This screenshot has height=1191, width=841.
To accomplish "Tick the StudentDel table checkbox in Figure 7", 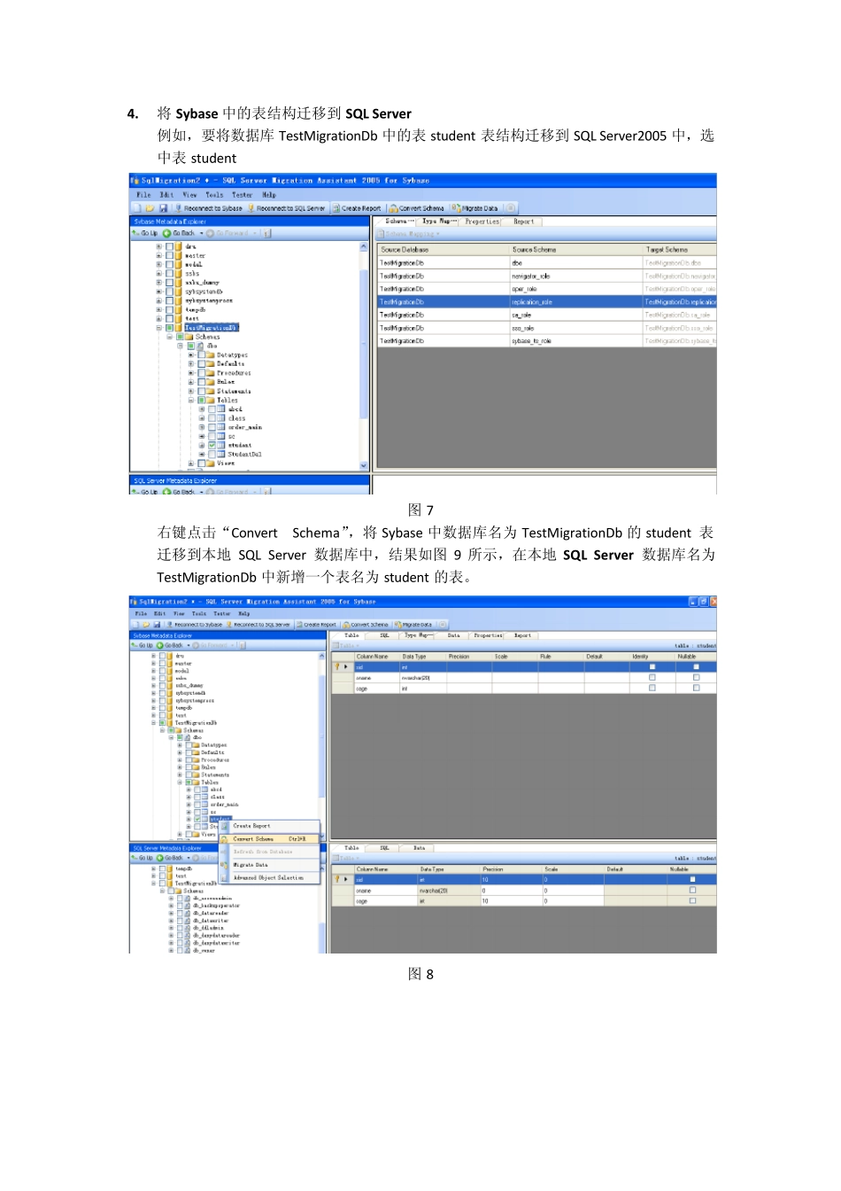I will [x=212, y=454].
